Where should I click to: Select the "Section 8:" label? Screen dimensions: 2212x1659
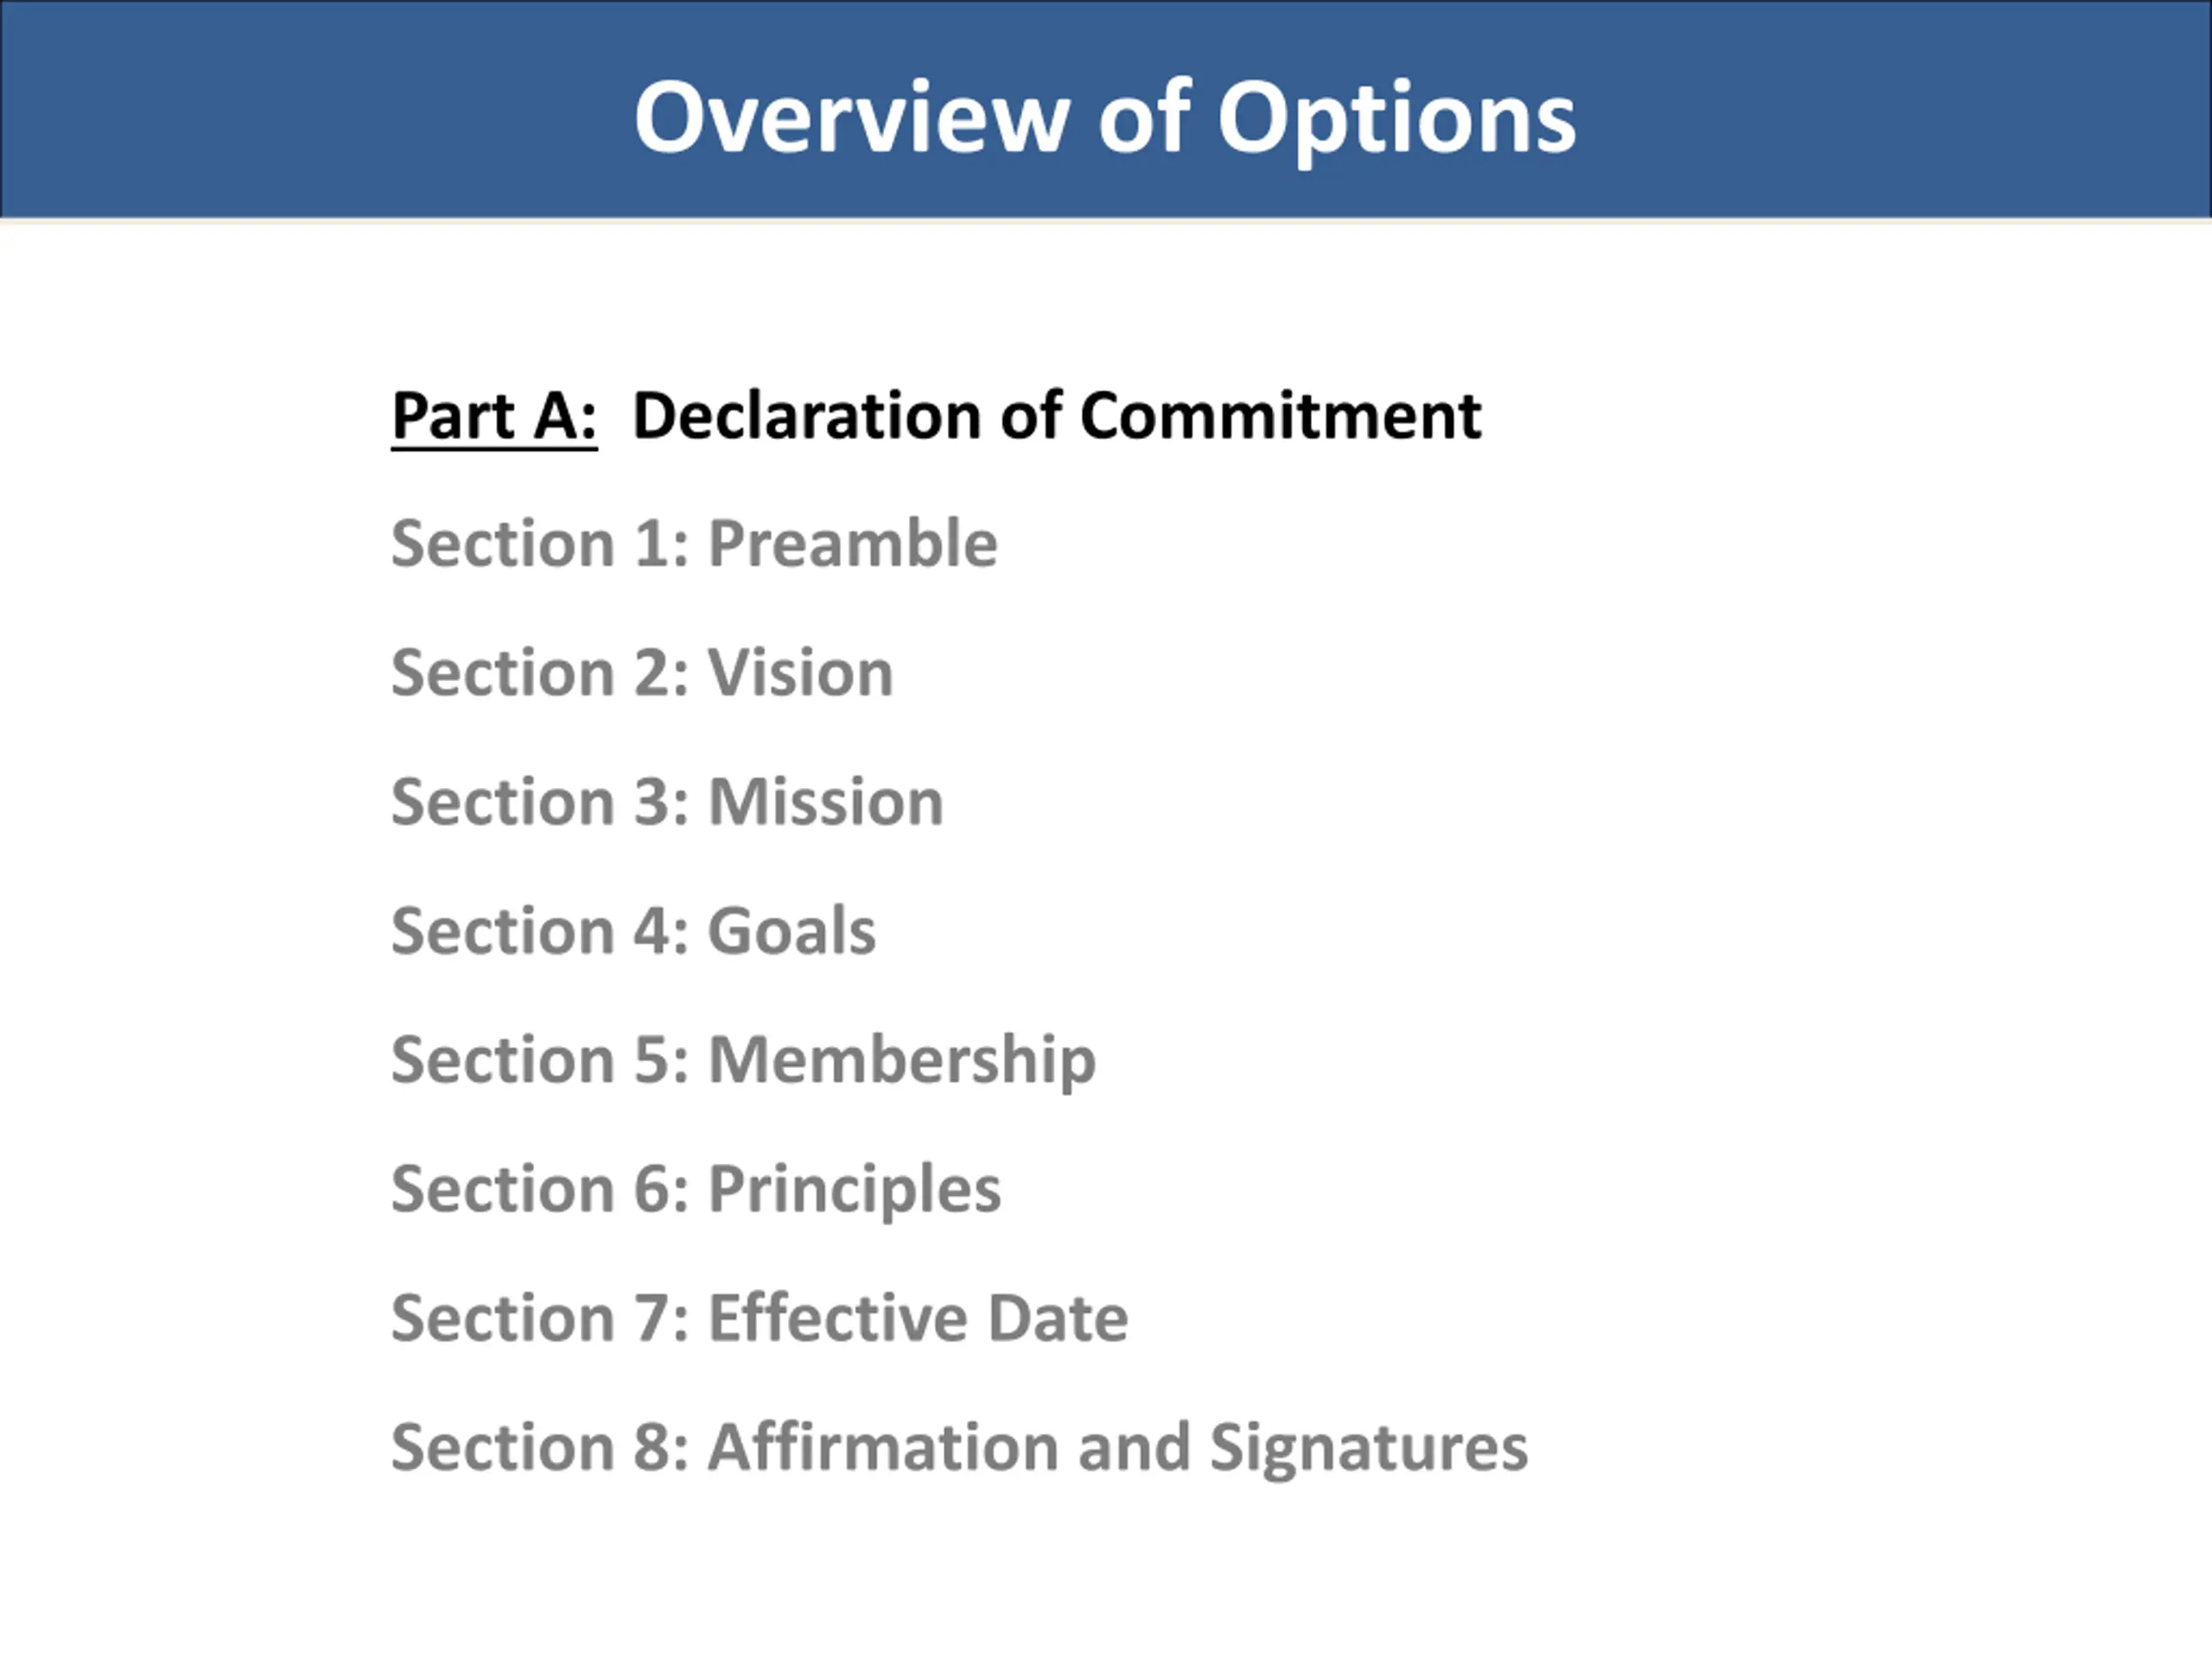tap(540, 1448)
